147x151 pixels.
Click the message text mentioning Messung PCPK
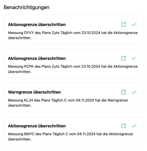(73, 69)
